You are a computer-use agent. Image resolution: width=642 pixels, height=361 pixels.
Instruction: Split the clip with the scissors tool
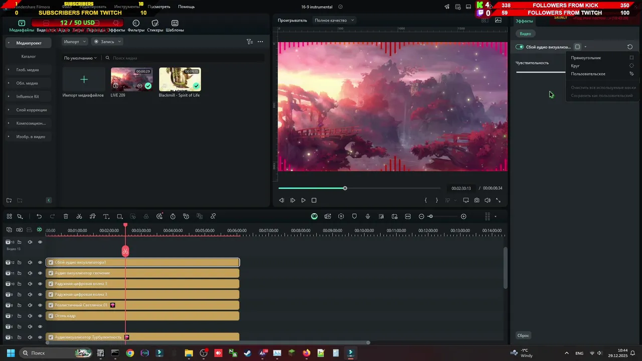click(x=79, y=216)
